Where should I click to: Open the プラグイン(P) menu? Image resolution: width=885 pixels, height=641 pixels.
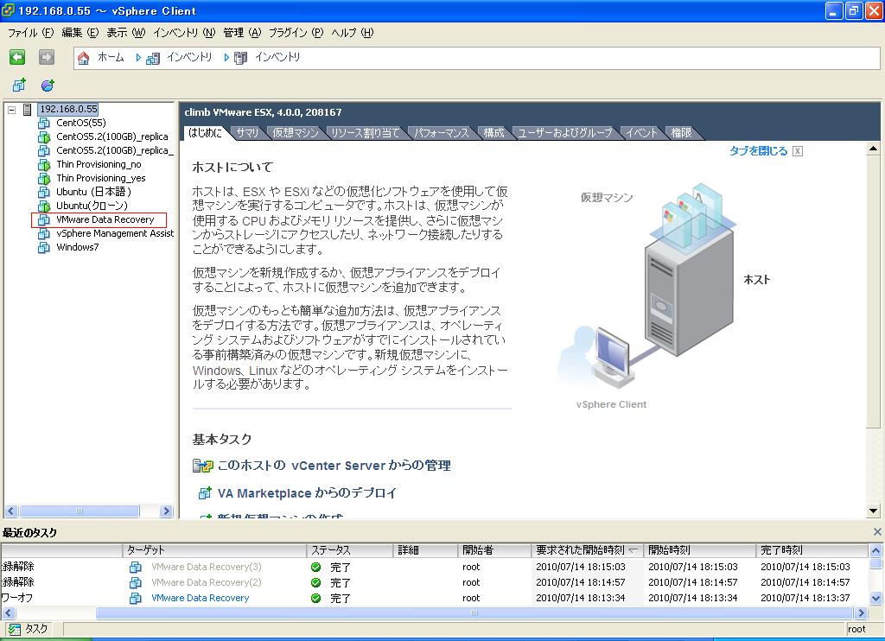click(x=296, y=33)
